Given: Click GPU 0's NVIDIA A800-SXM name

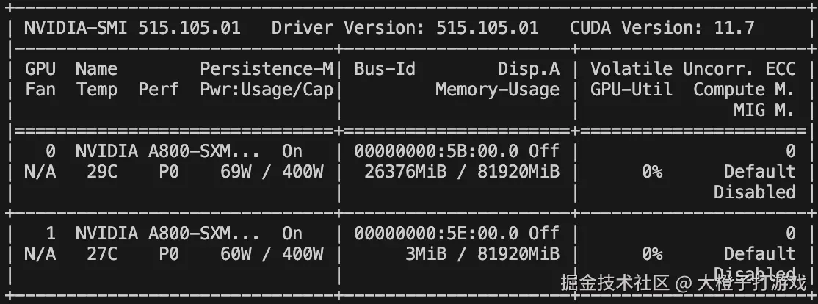Looking at the screenshot, I should pyautogui.click(x=167, y=151).
